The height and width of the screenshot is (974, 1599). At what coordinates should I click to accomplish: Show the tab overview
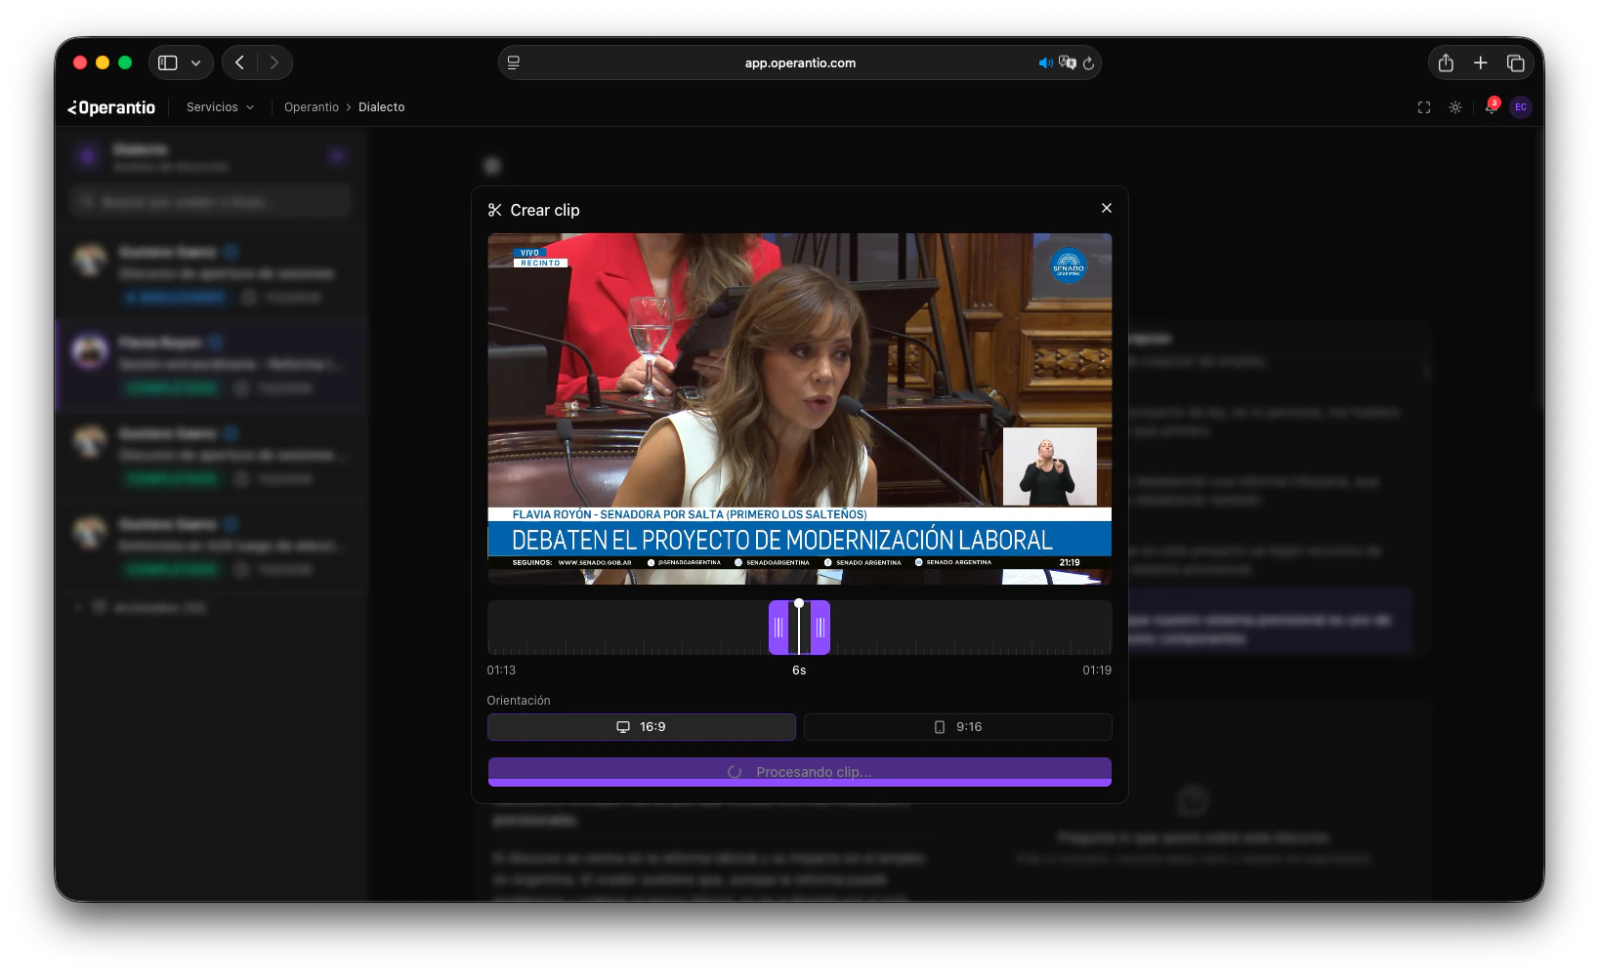[x=1516, y=62]
